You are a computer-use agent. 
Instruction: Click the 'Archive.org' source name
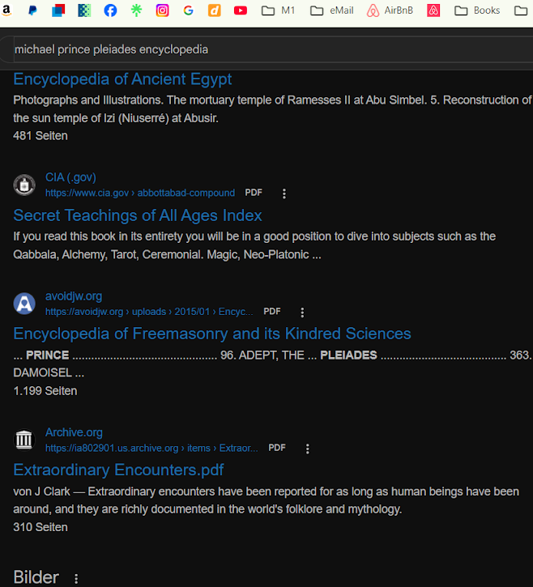pos(74,432)
